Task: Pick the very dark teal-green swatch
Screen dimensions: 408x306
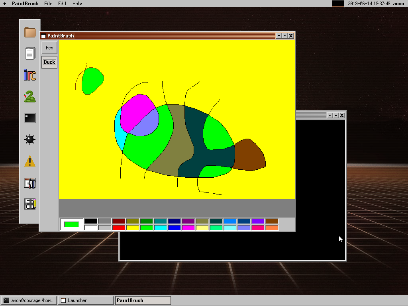Action: click(216, 222)
